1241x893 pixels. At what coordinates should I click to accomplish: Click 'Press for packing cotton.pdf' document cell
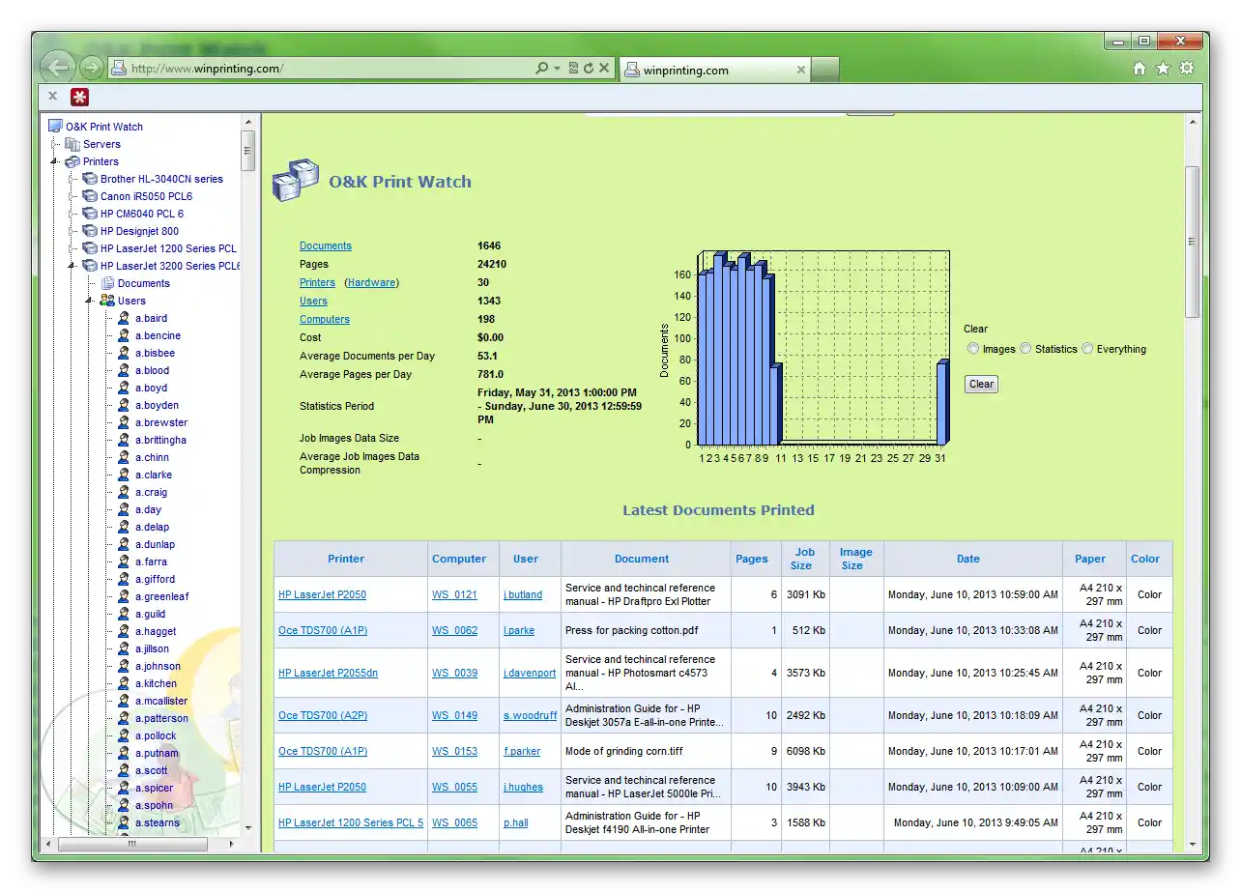[x=646, y=630]
